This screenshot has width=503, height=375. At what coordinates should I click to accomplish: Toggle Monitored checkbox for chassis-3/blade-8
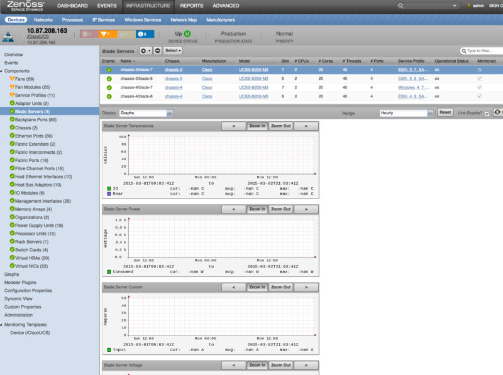[480, 79]
